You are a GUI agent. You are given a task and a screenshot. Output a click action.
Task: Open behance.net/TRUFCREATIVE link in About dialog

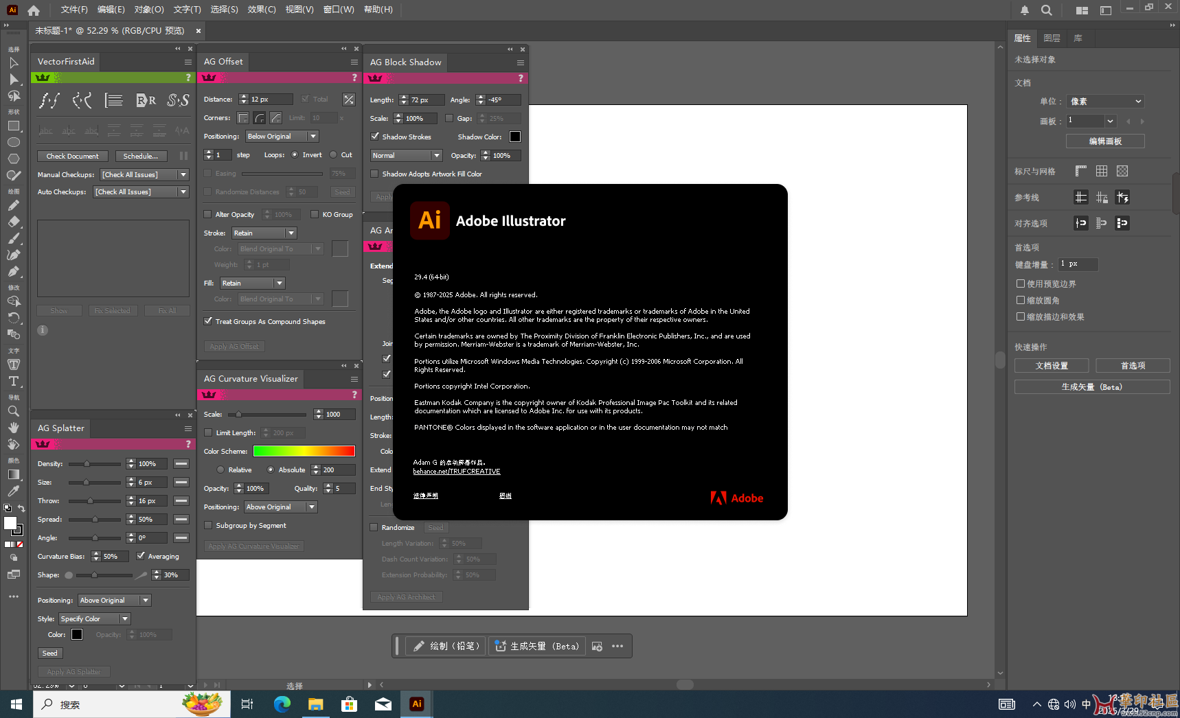coord(457,472)
